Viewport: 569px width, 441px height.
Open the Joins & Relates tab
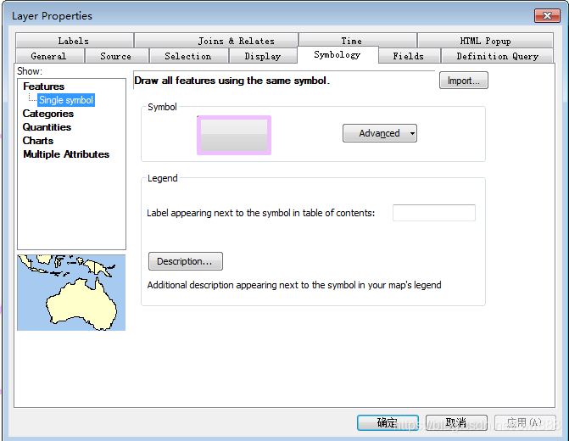(x=216, y=41)
